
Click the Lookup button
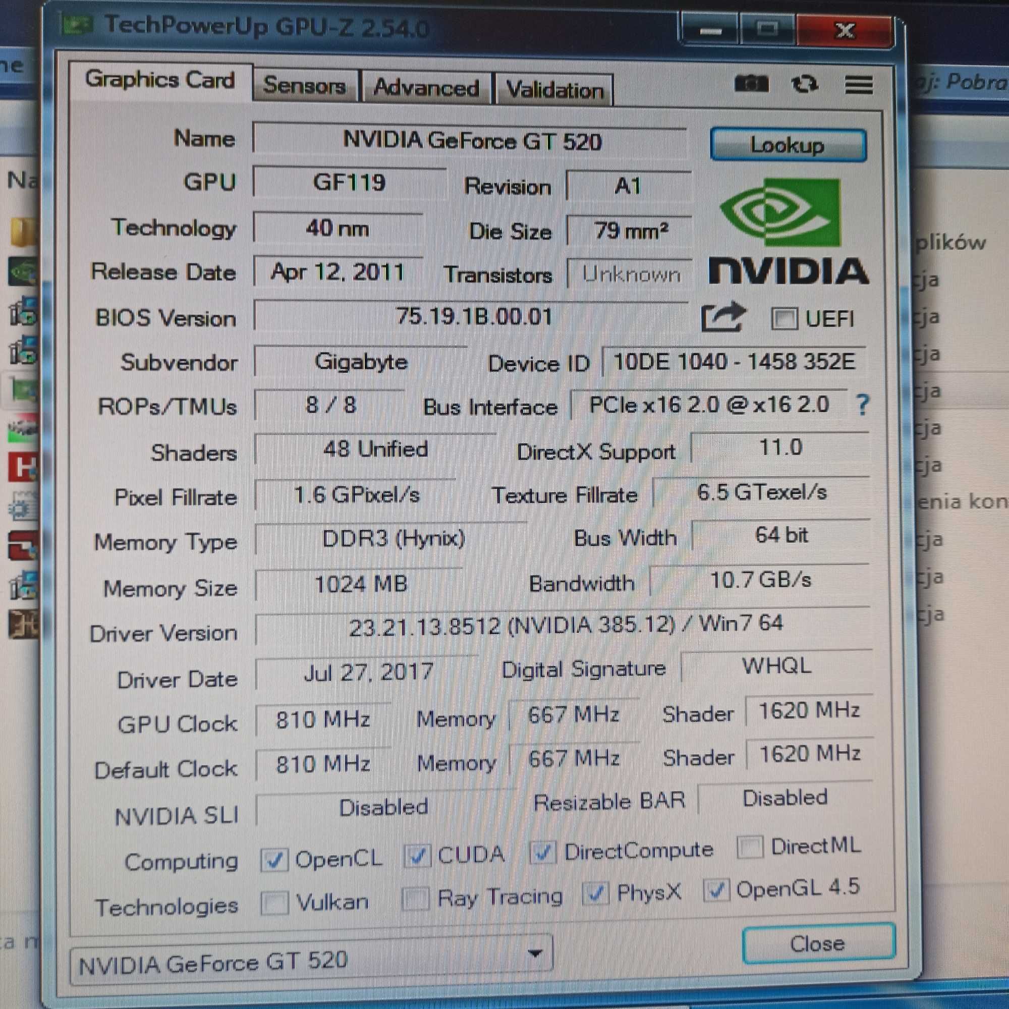coord(788,145)
